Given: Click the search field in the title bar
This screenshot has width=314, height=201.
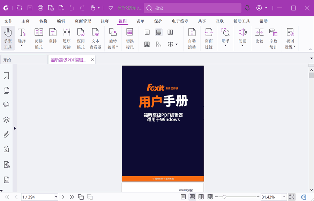Looking at the screenshot, I should (193, 8).
